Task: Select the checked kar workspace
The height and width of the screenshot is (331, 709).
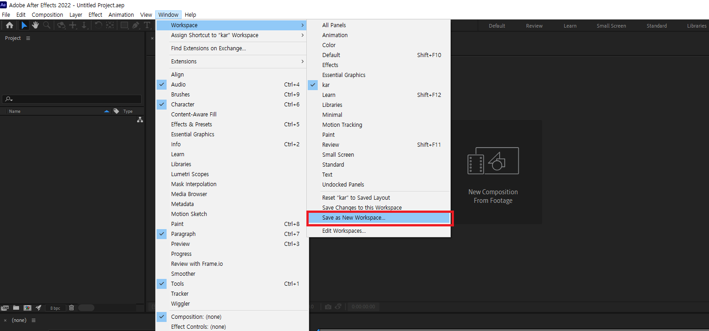Action: (x=379, y=85)
